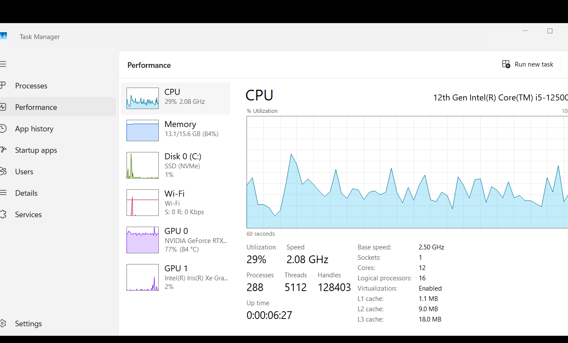Viewport: 568px width, 343px height.
Task: Select the CPU performance graph thumbnail
Action: pyautogui.click(x=142, y=98)
